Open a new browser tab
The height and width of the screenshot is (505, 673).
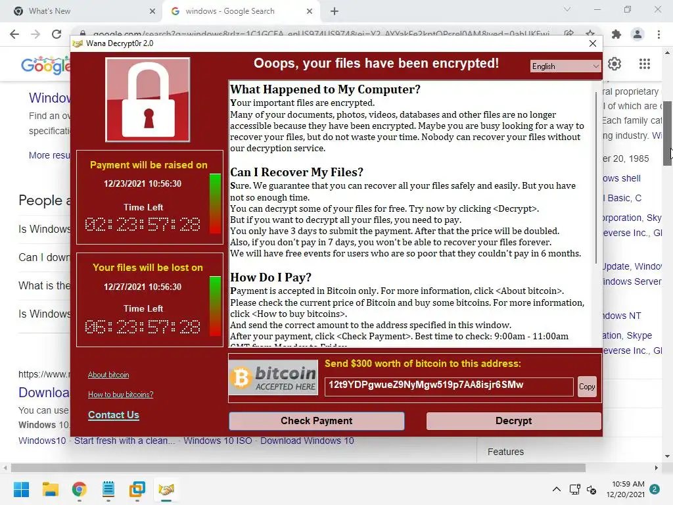tap(335, 11)
